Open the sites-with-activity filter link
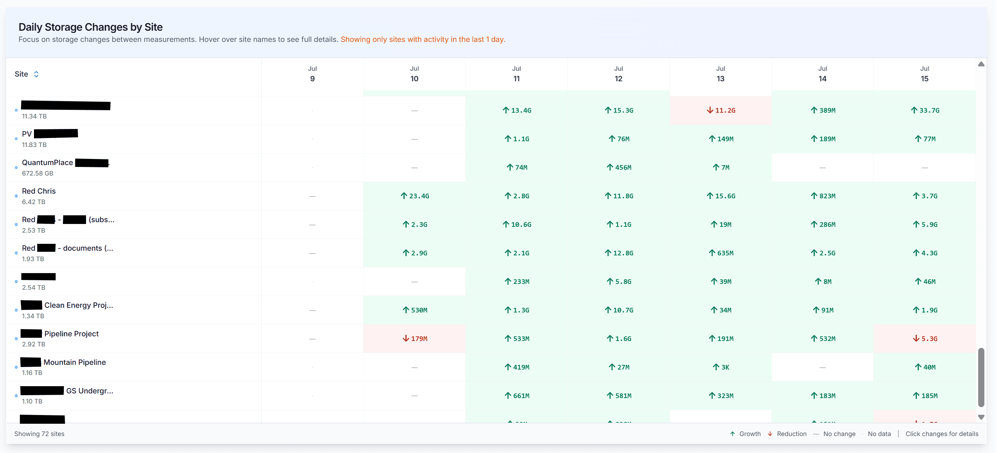 (x=423, y=39)
